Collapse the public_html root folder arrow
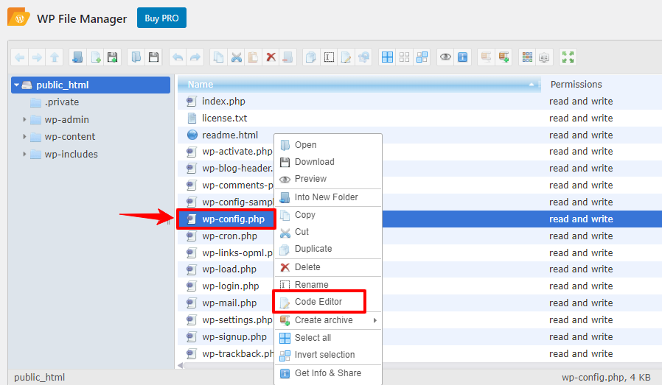This screenshot has height=385, width=662. point(16,85)
